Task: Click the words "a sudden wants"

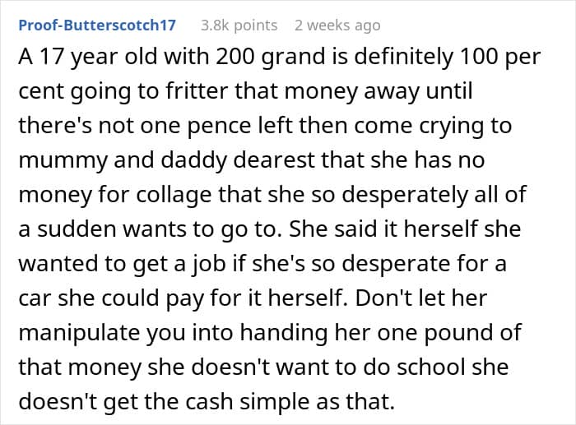Action: pyautogui.click(x=103, y=229)
